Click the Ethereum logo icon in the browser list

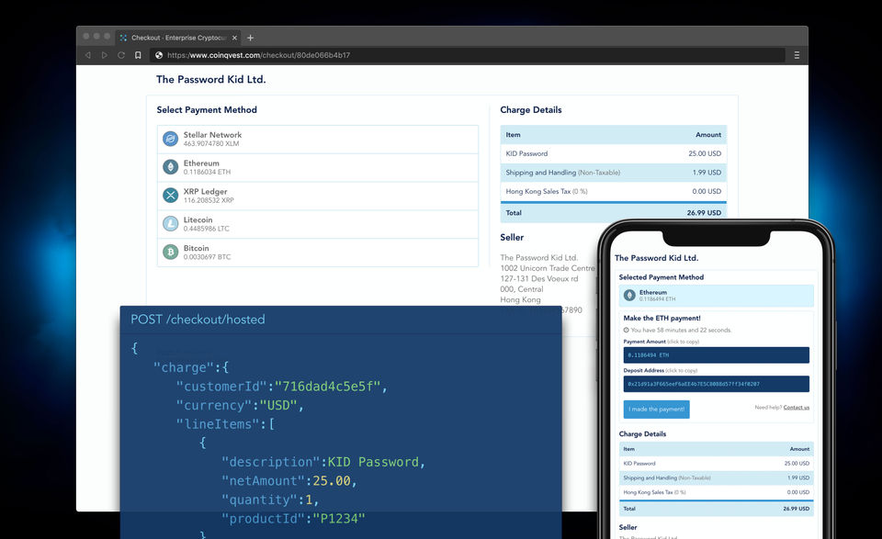pyautogui.click(x=171, y=167)
